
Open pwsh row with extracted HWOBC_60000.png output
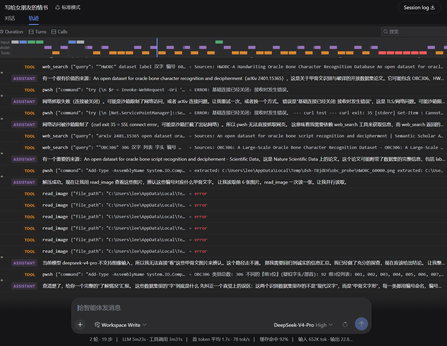click(x=223, y=171)
